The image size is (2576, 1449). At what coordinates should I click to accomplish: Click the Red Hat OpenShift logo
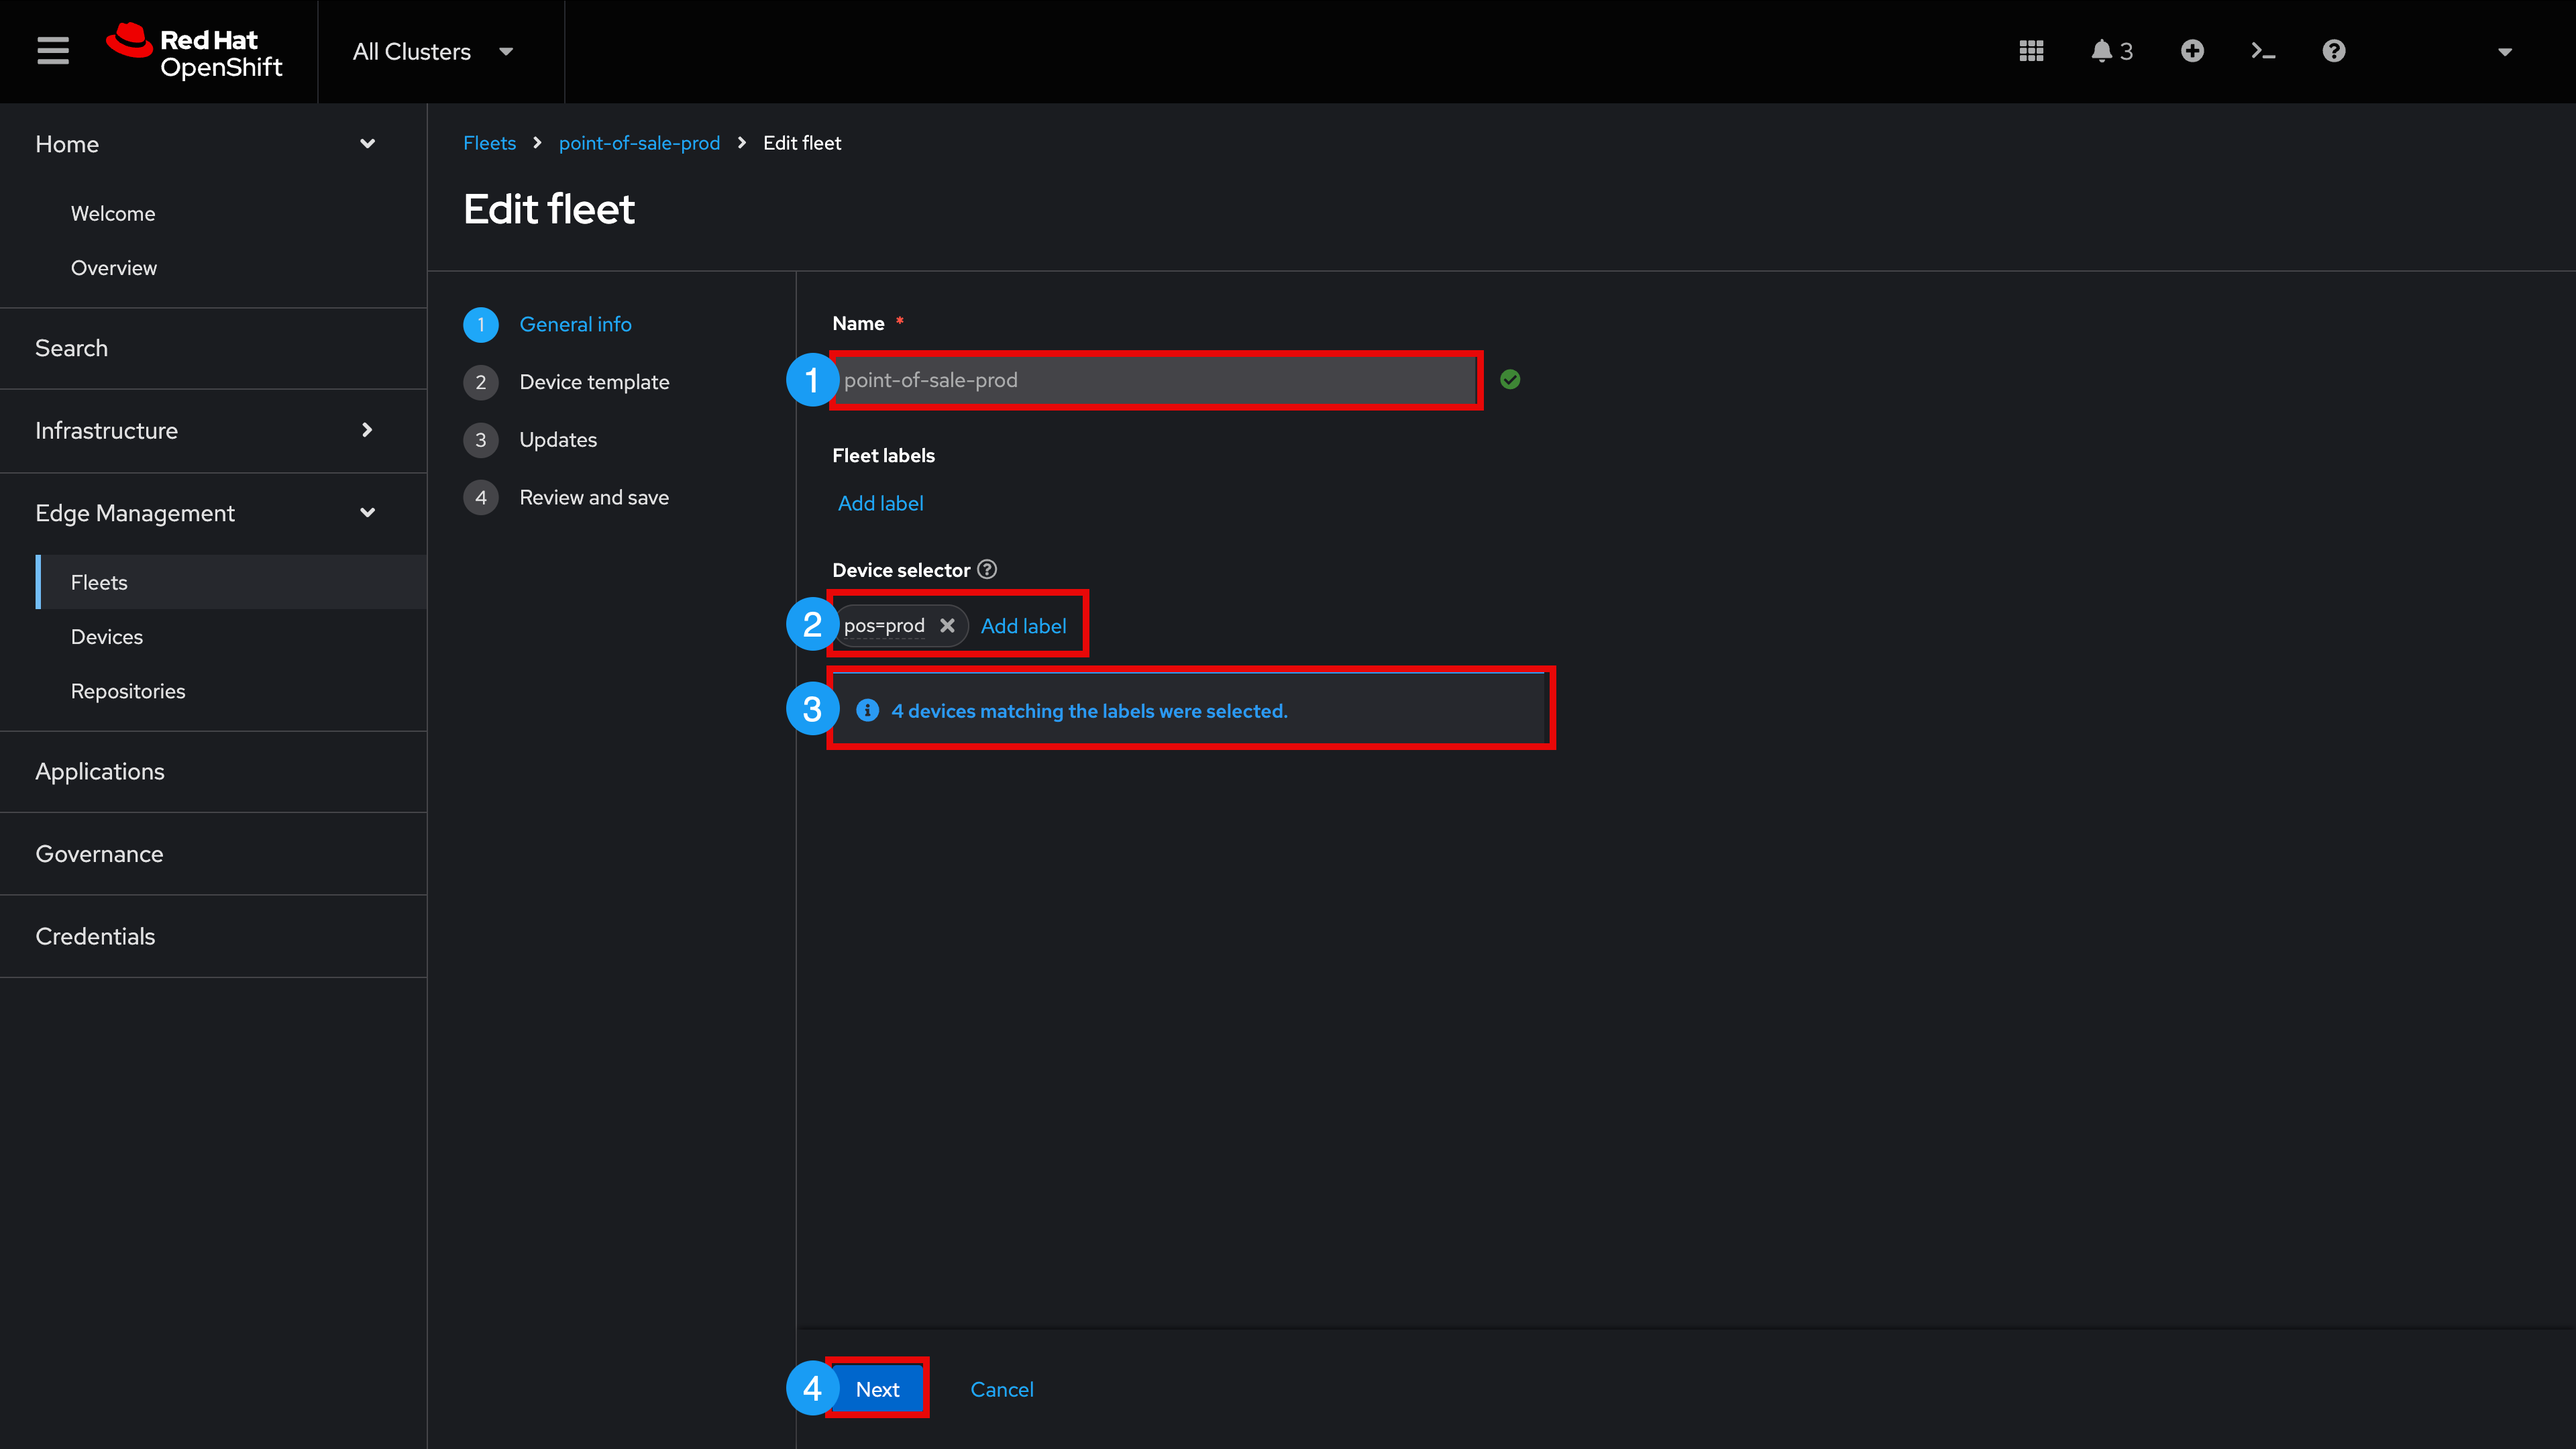(x=195, y=51)
